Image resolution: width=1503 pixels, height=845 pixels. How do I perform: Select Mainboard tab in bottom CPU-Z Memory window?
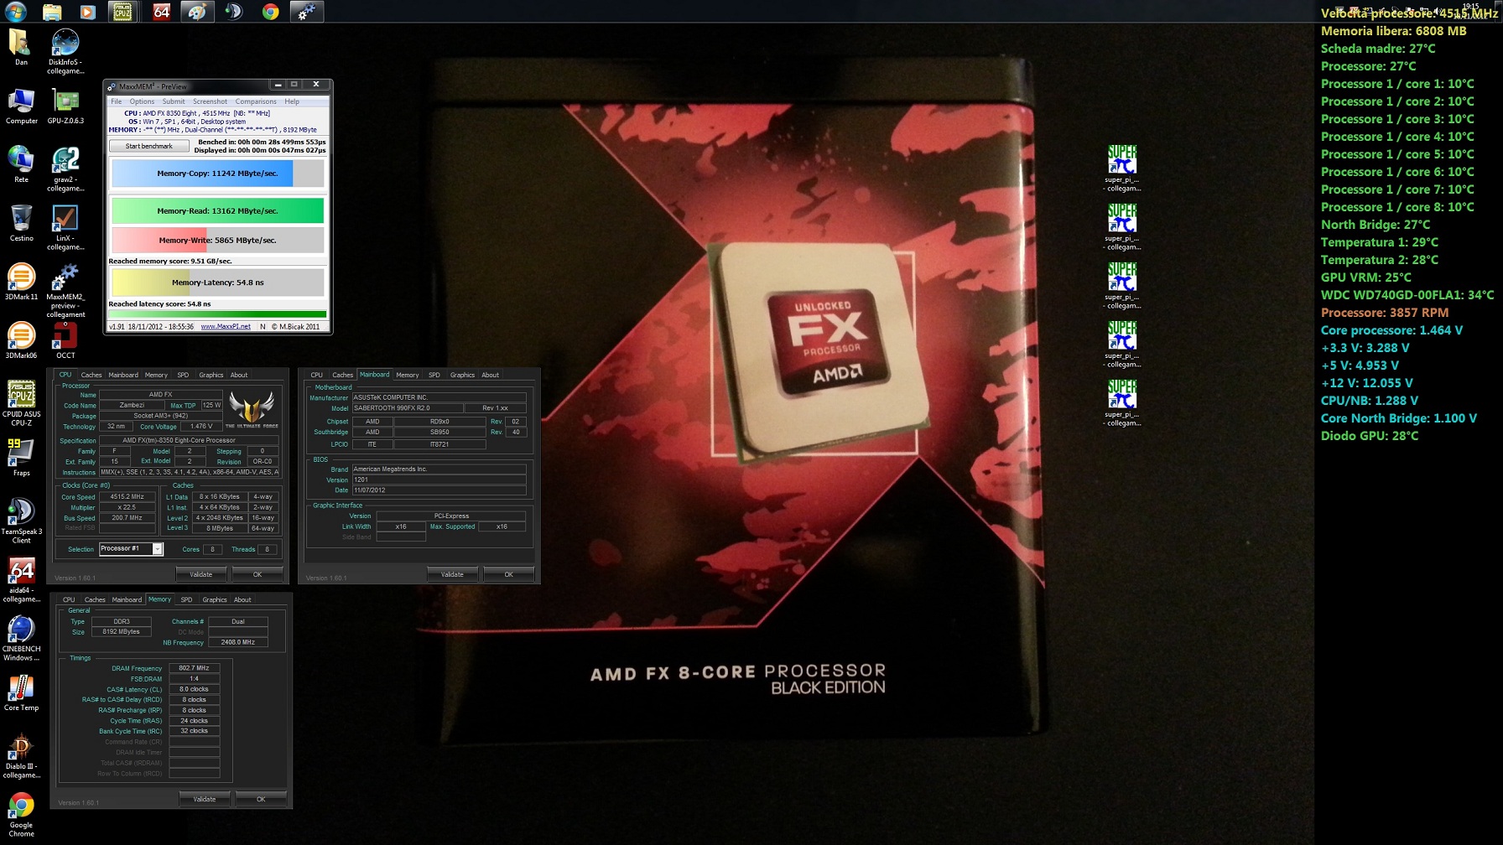(127, 599)
